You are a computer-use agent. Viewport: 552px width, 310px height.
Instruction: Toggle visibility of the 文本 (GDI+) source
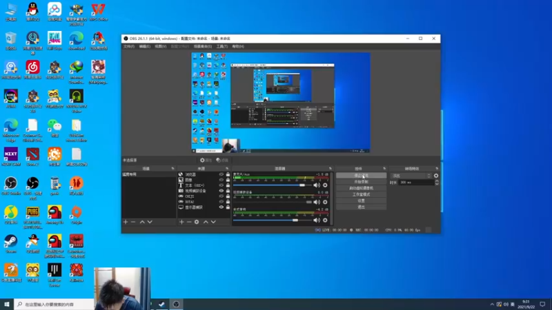pyautogui.click(x=221, y=185)
